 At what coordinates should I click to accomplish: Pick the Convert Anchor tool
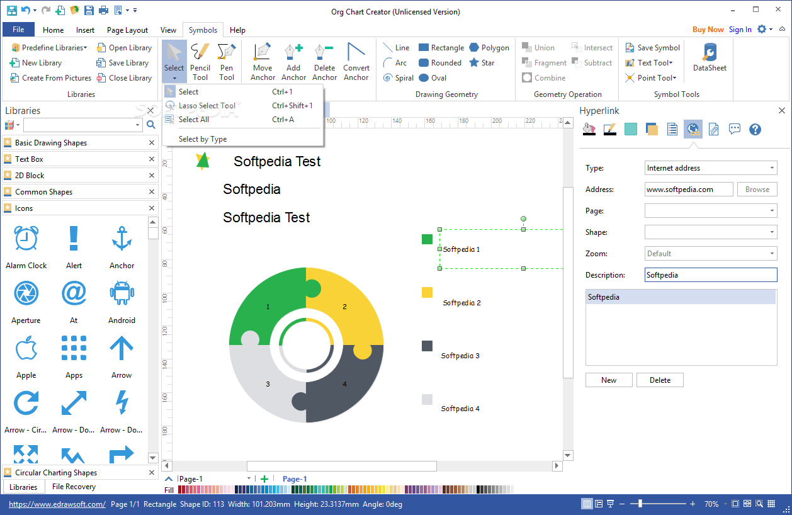point(356,62)
